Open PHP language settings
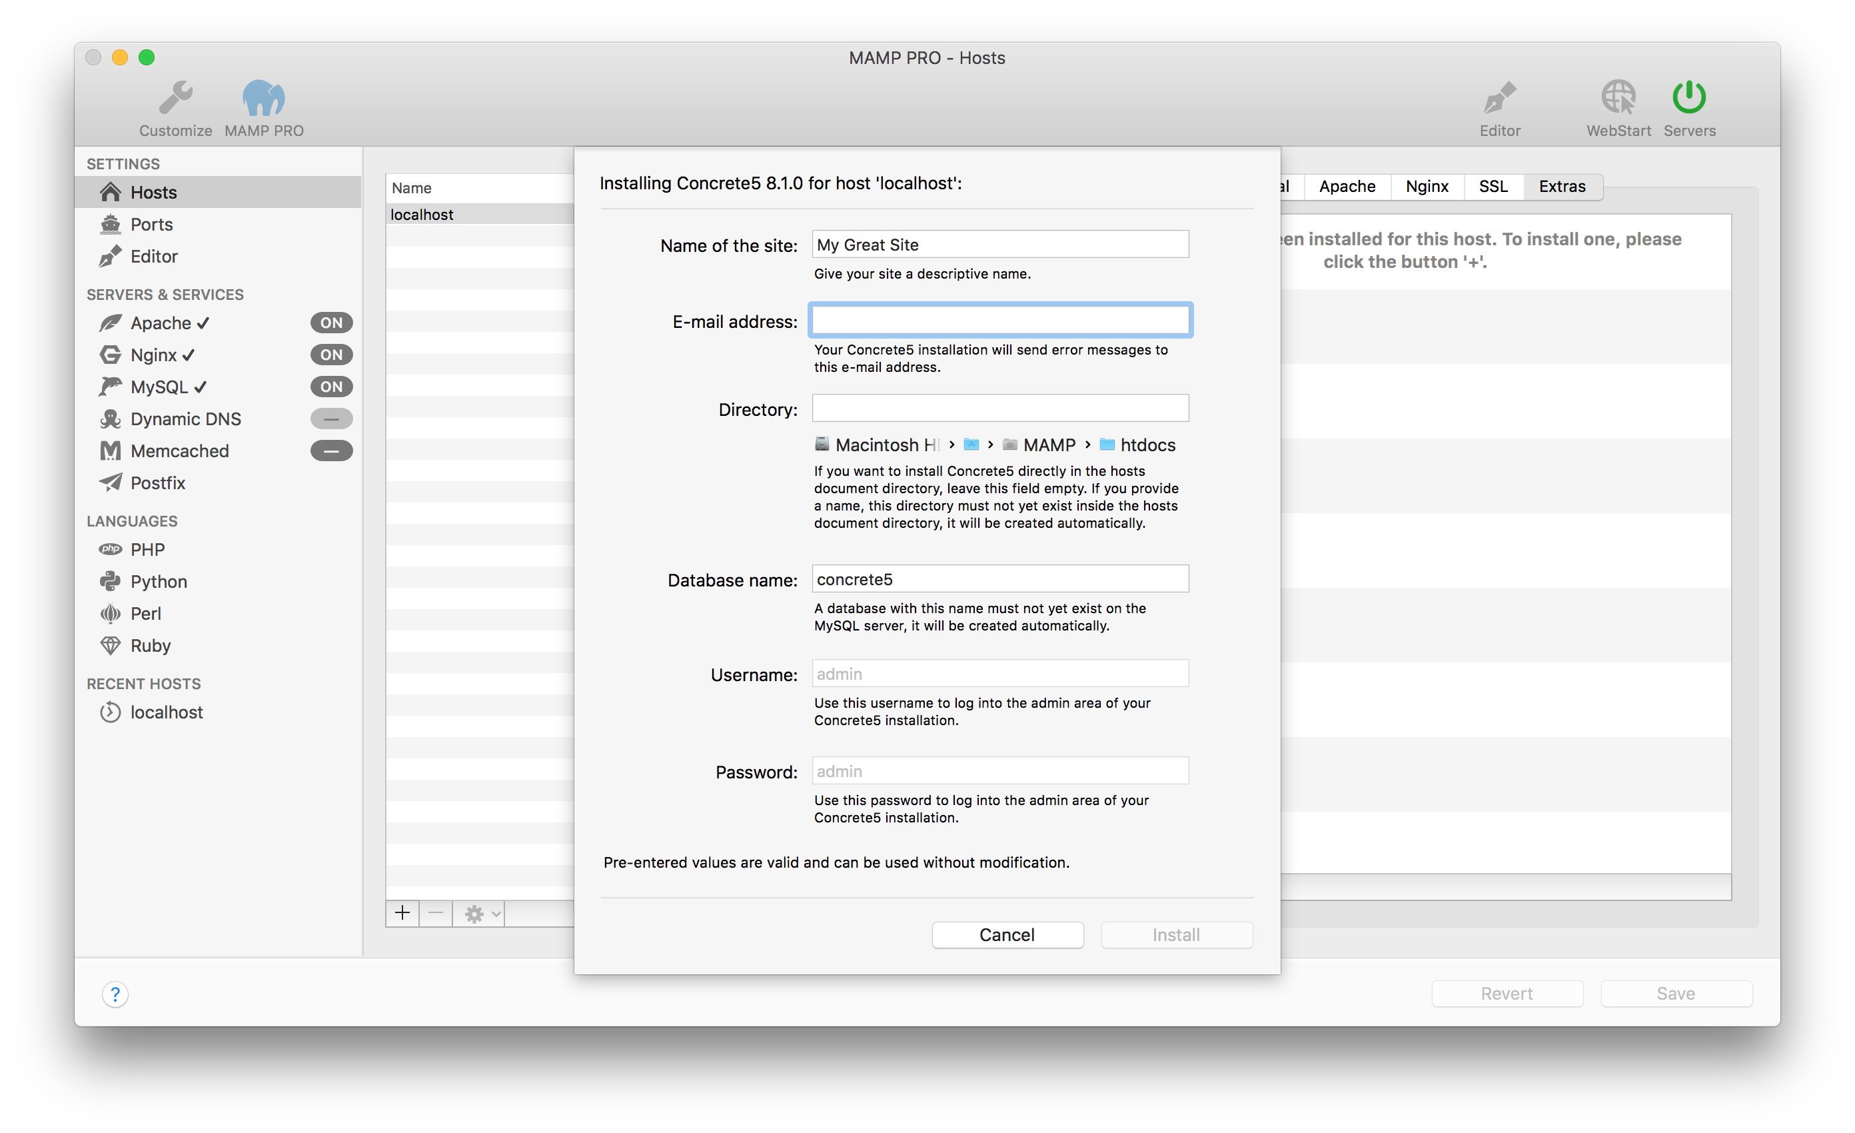The image size is (1855, 1133). pos(132,550)
